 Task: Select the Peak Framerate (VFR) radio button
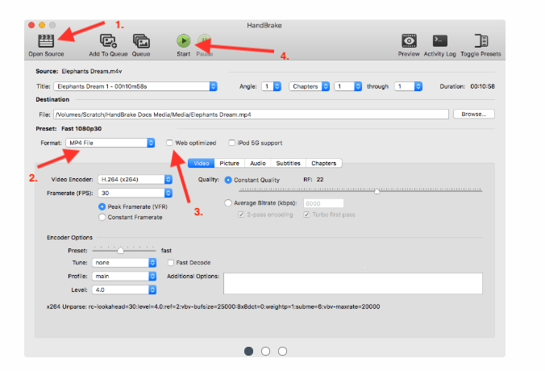tap(102, 207)
